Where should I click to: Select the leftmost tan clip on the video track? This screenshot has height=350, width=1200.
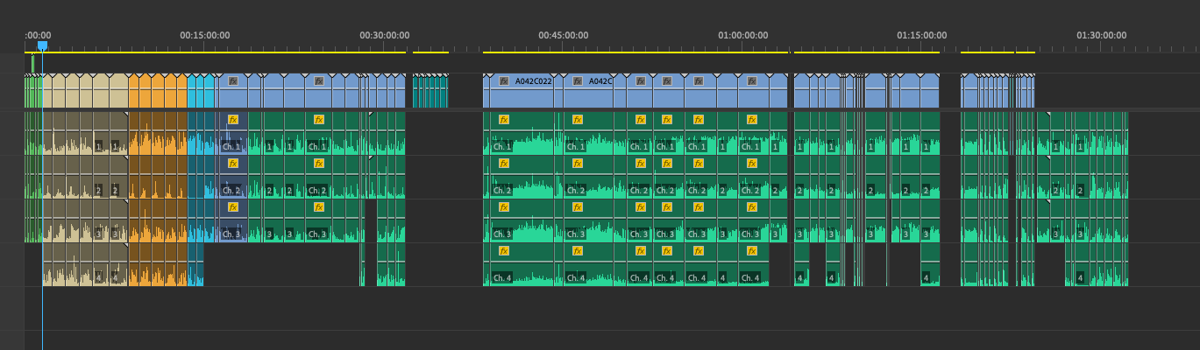click(48, 92)
